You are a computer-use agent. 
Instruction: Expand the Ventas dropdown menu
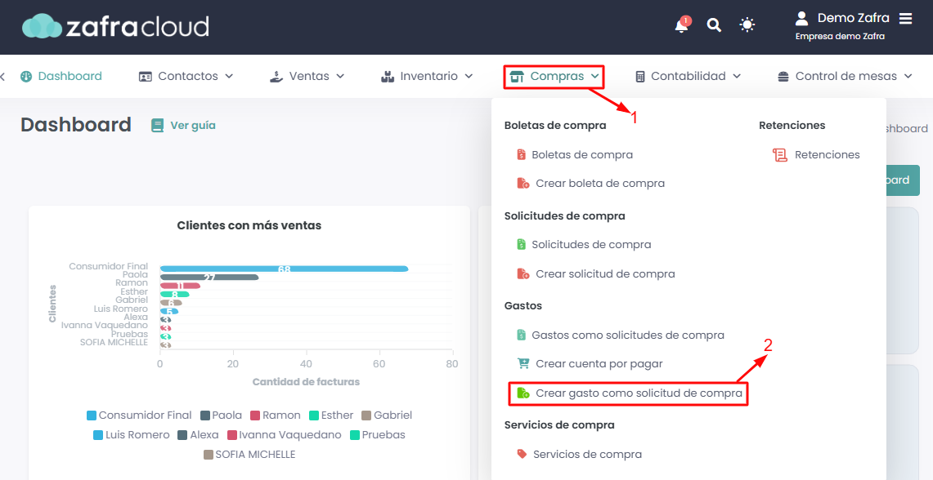340,76
